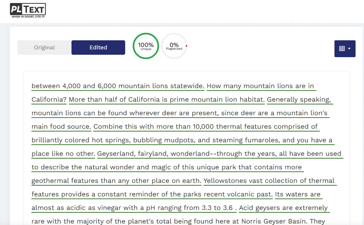Click "When in doubt, cite it!" tagline

[28, 17]
